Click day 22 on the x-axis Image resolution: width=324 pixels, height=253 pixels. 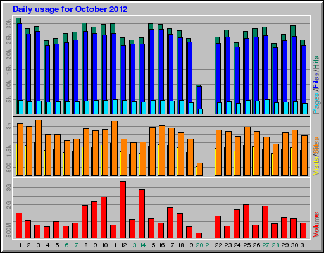point(218,245)
